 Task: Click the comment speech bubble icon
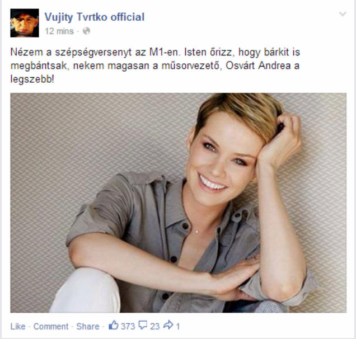(x=143, y=325)
